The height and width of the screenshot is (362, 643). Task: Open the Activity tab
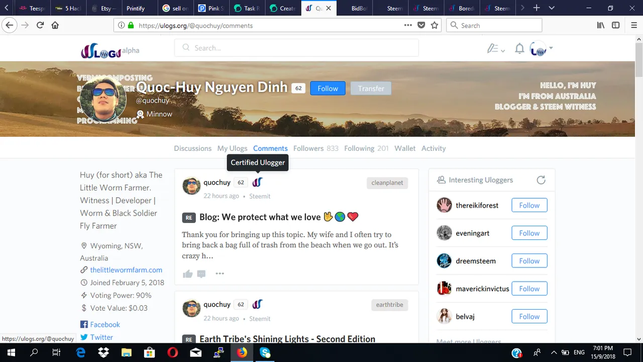(x=434, y=148)
